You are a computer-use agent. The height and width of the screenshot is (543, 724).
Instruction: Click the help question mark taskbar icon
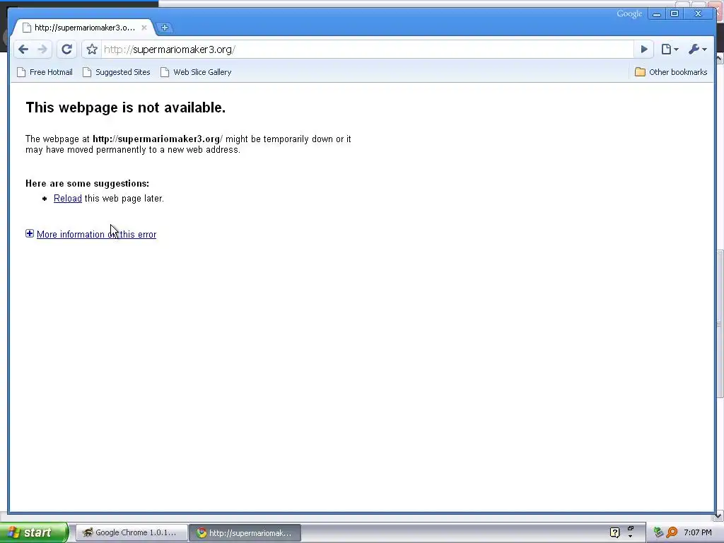click(614, 533)
